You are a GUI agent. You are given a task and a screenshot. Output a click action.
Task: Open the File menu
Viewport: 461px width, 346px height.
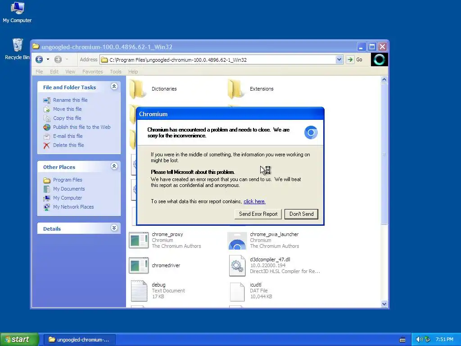pos(39,72)
